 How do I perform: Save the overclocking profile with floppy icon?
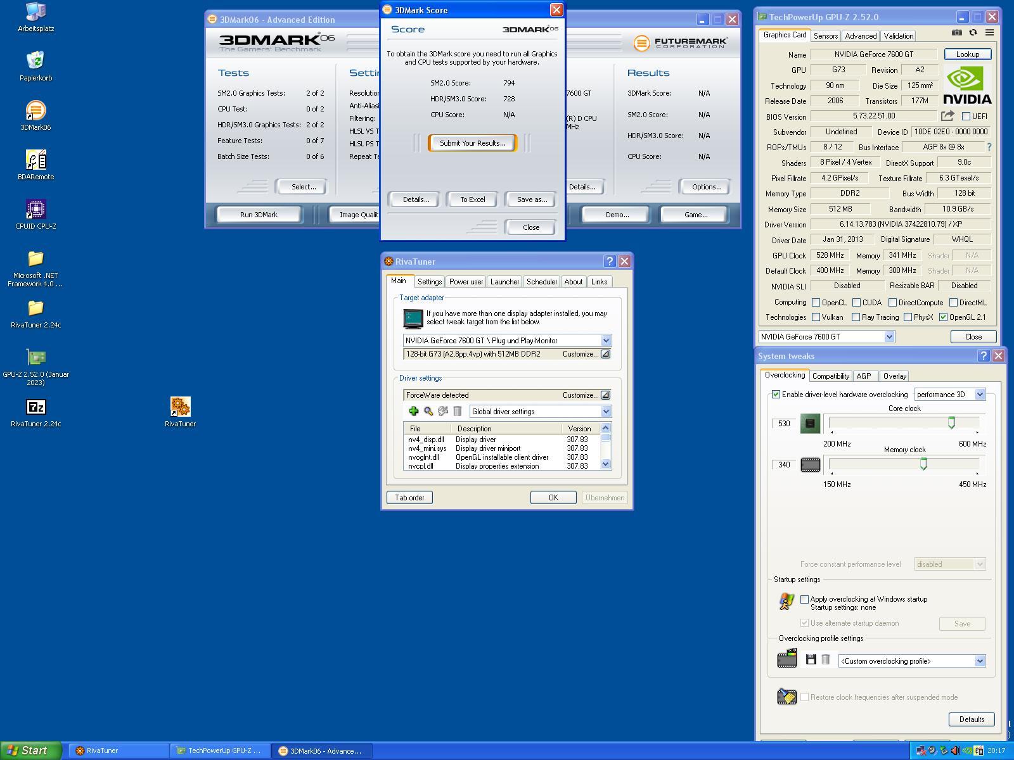[811, 660]
